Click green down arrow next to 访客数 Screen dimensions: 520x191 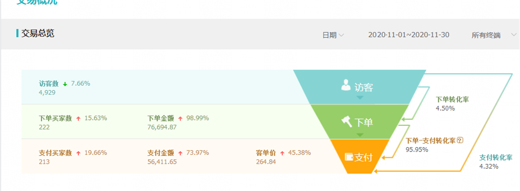click(65, 84)
